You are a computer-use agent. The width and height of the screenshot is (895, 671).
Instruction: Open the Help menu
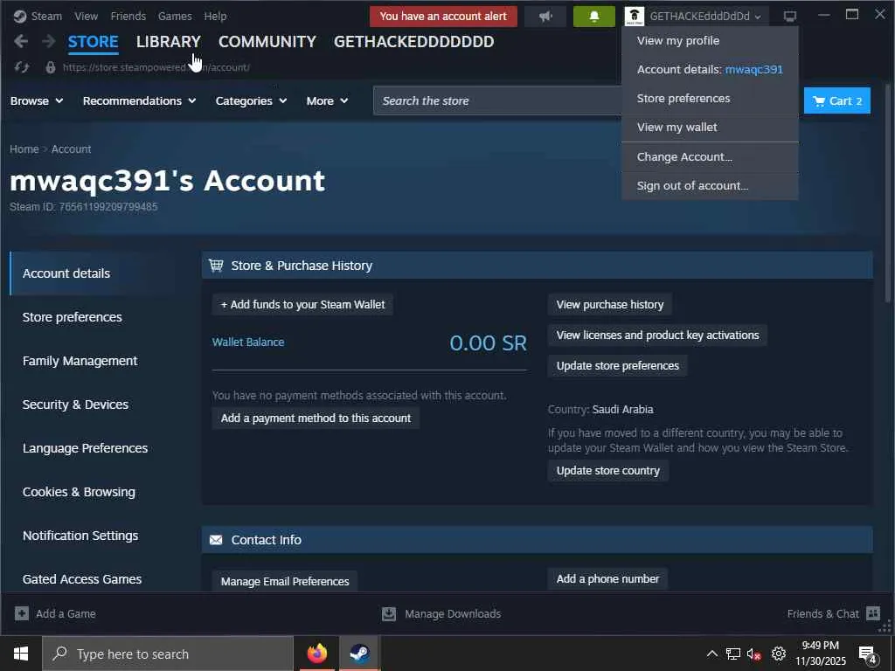[x=215, y=16]
